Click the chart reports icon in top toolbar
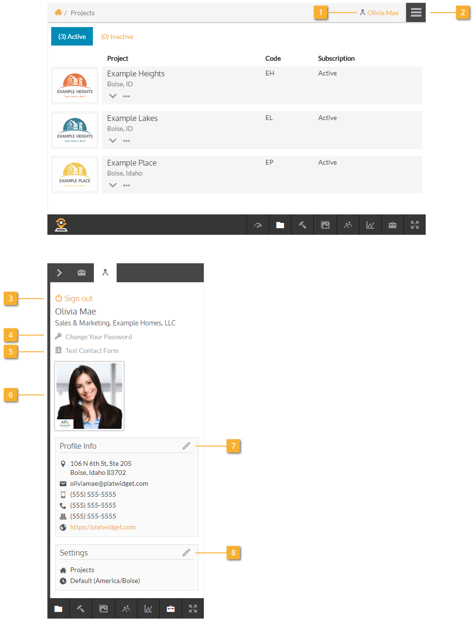 coord(370,225)
